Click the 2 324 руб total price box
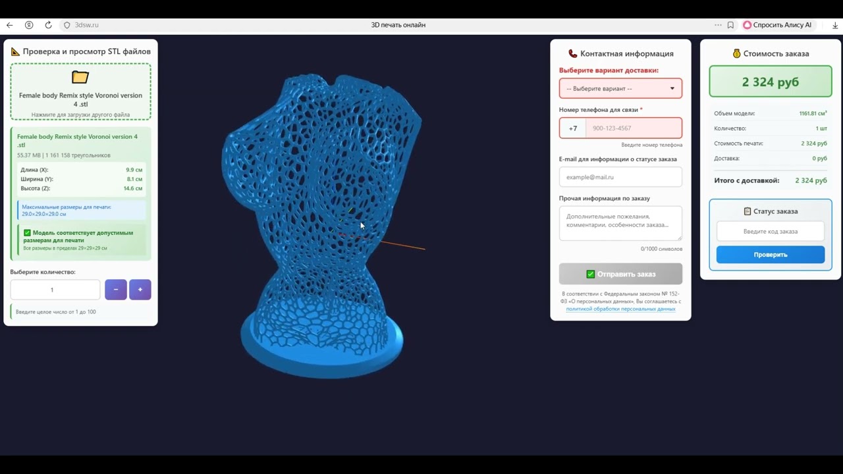Image resolution: width=843 pixels, height=474 pixels. coord(771,82)
